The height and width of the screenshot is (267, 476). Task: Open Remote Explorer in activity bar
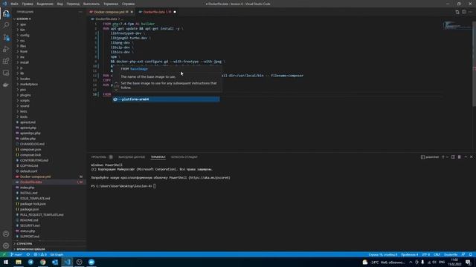pyautogui.click(x=6, y=73)
